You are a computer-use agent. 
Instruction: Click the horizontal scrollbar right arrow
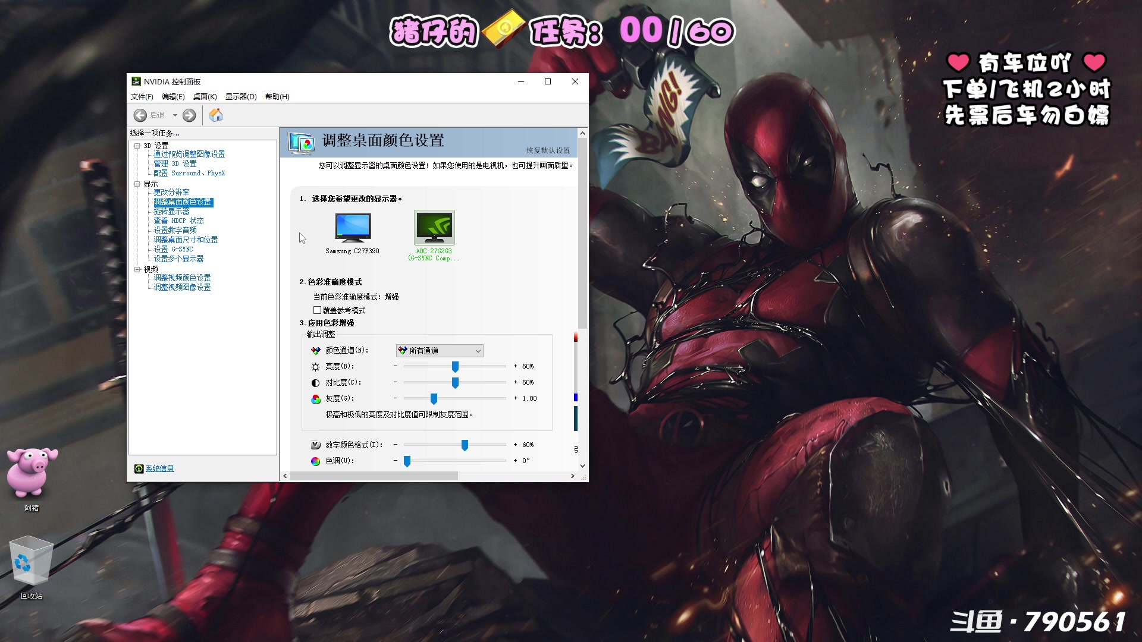click(x=573, y=476)
